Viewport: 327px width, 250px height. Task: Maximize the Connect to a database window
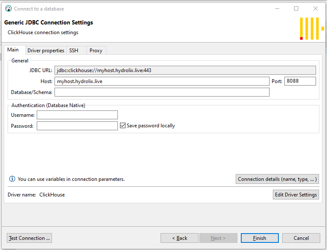click(296, 8)
